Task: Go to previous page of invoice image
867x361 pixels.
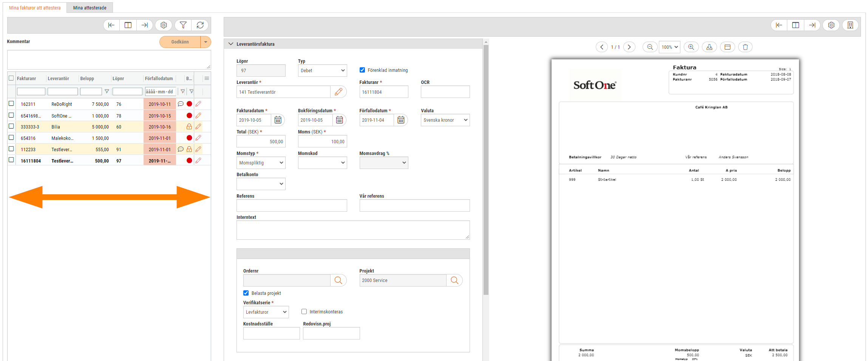Action: point(602,47)
